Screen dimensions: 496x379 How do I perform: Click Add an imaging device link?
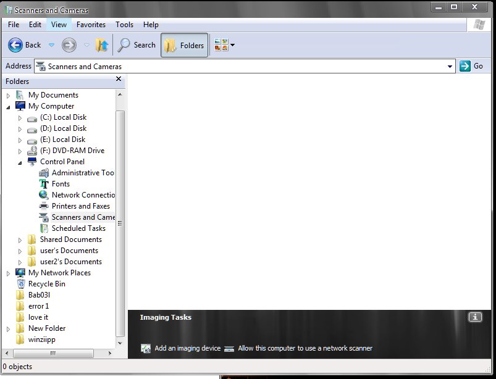(187, 348)
